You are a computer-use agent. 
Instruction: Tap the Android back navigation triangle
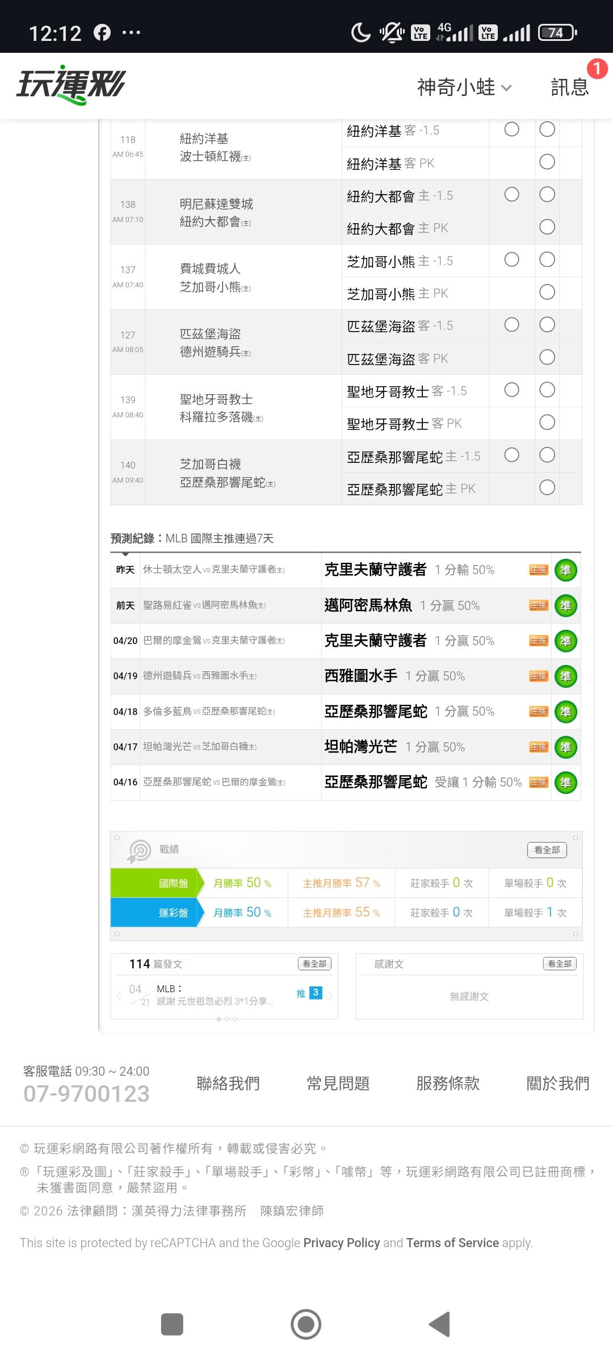440,1324
